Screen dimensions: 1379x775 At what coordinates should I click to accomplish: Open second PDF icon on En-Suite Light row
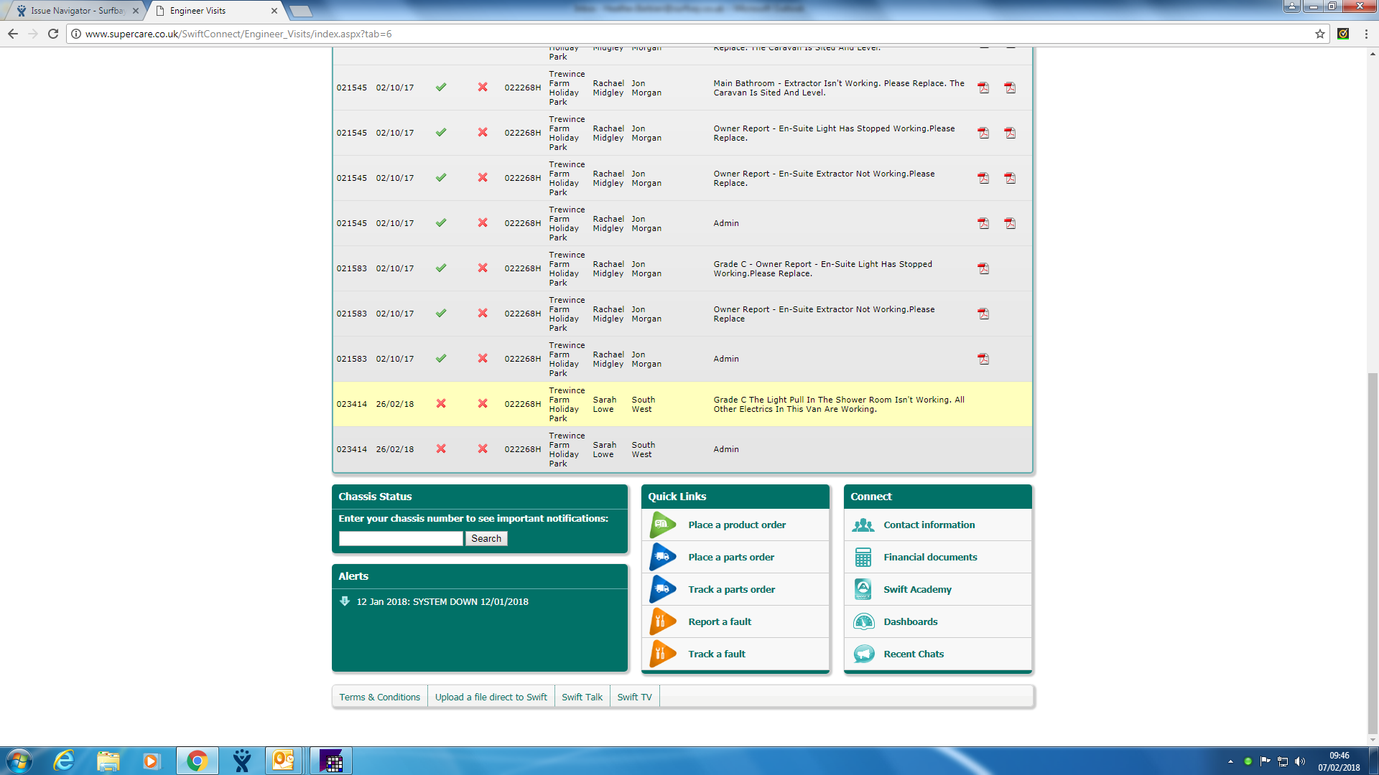coord(1010,133)
